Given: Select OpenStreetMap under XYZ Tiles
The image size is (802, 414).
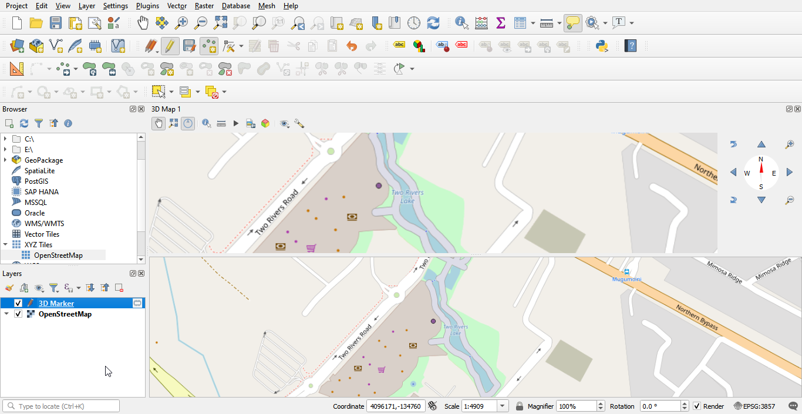Looking at the screenshot, I should tap(58, 255).
